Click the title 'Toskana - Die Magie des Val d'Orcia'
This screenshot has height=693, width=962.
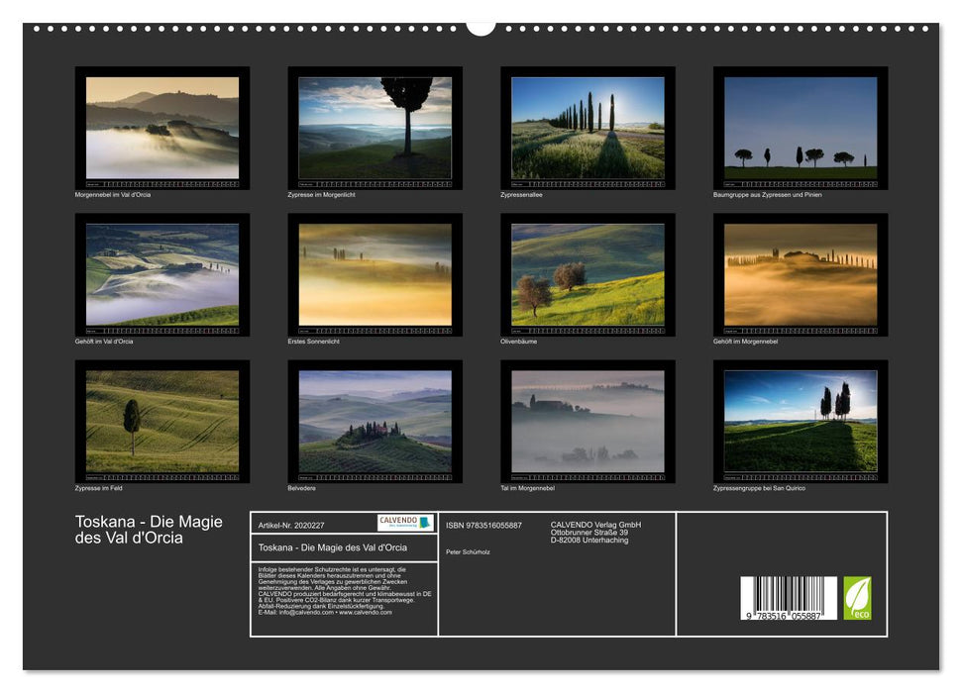click(149, 530)
